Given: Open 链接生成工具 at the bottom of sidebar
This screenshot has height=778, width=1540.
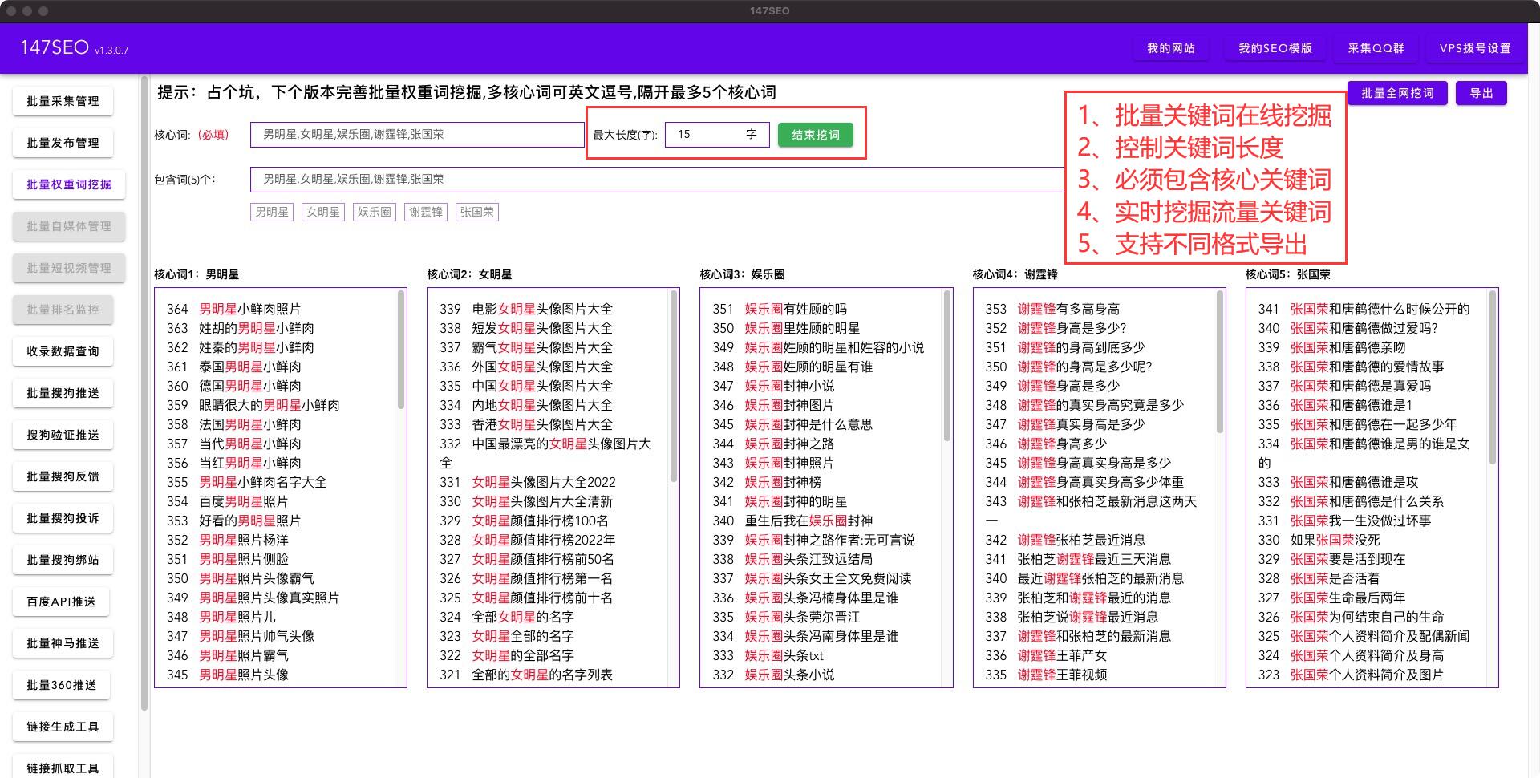Looking at the screenshot, I should point(63,727).
